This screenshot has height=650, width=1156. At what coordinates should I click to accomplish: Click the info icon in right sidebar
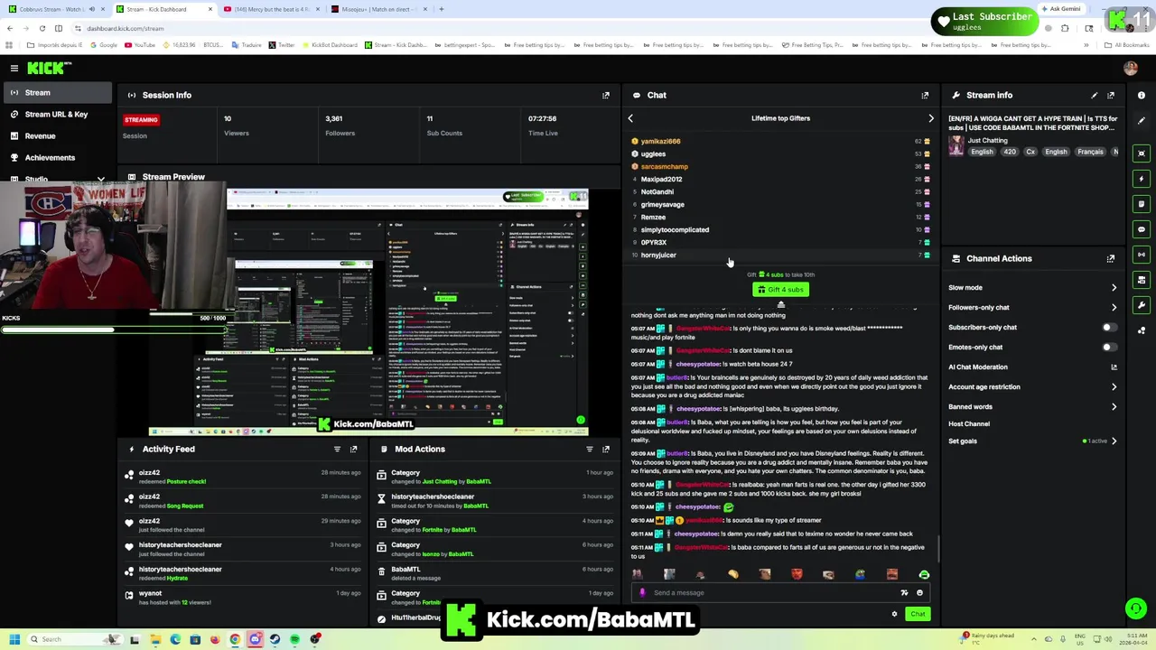1142,95
